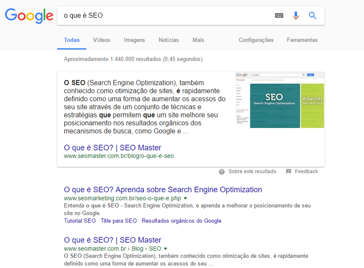Click the blue search magnifier icon

point(313,16)
